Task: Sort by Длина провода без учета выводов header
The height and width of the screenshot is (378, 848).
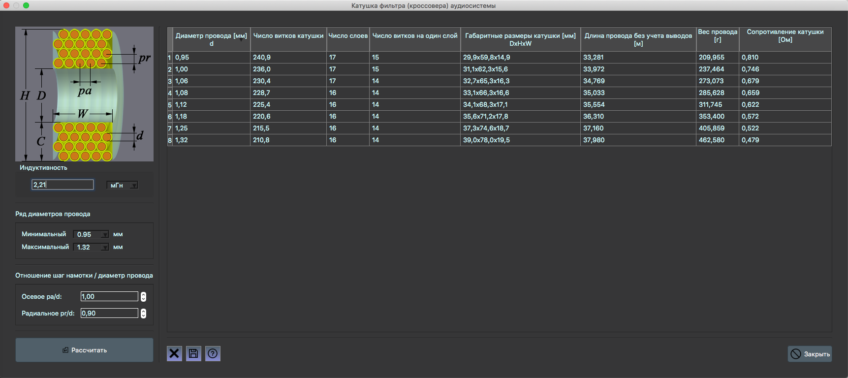Action: coord(638,39)
